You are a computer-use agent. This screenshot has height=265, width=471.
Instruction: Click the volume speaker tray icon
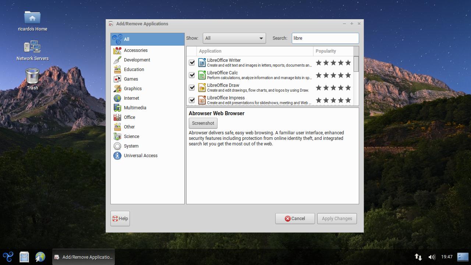[x=432, y=257]
